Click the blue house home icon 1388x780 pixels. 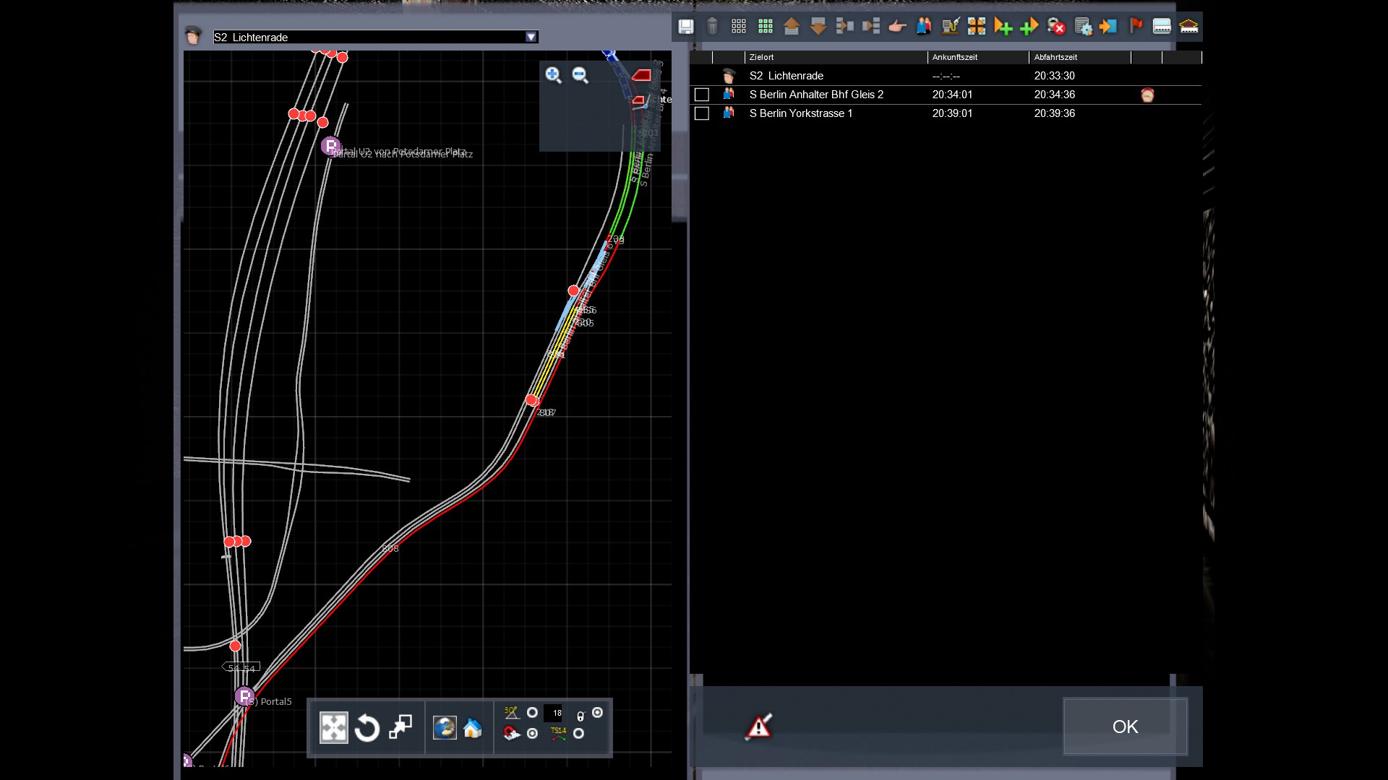point(473,728)
